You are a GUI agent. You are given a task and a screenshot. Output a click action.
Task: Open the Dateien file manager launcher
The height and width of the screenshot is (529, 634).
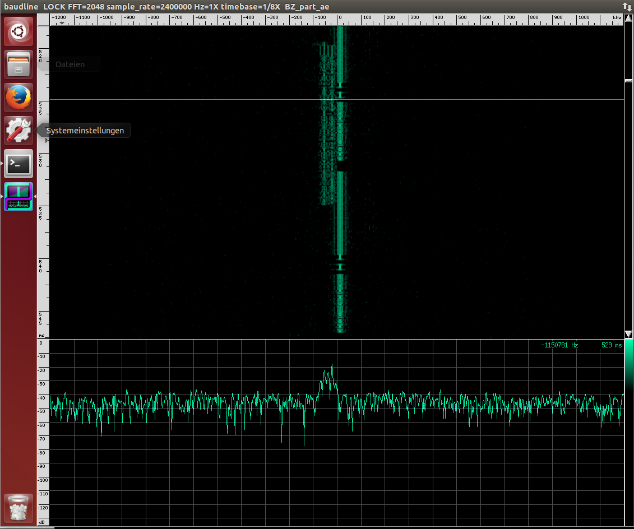point(18,64)
